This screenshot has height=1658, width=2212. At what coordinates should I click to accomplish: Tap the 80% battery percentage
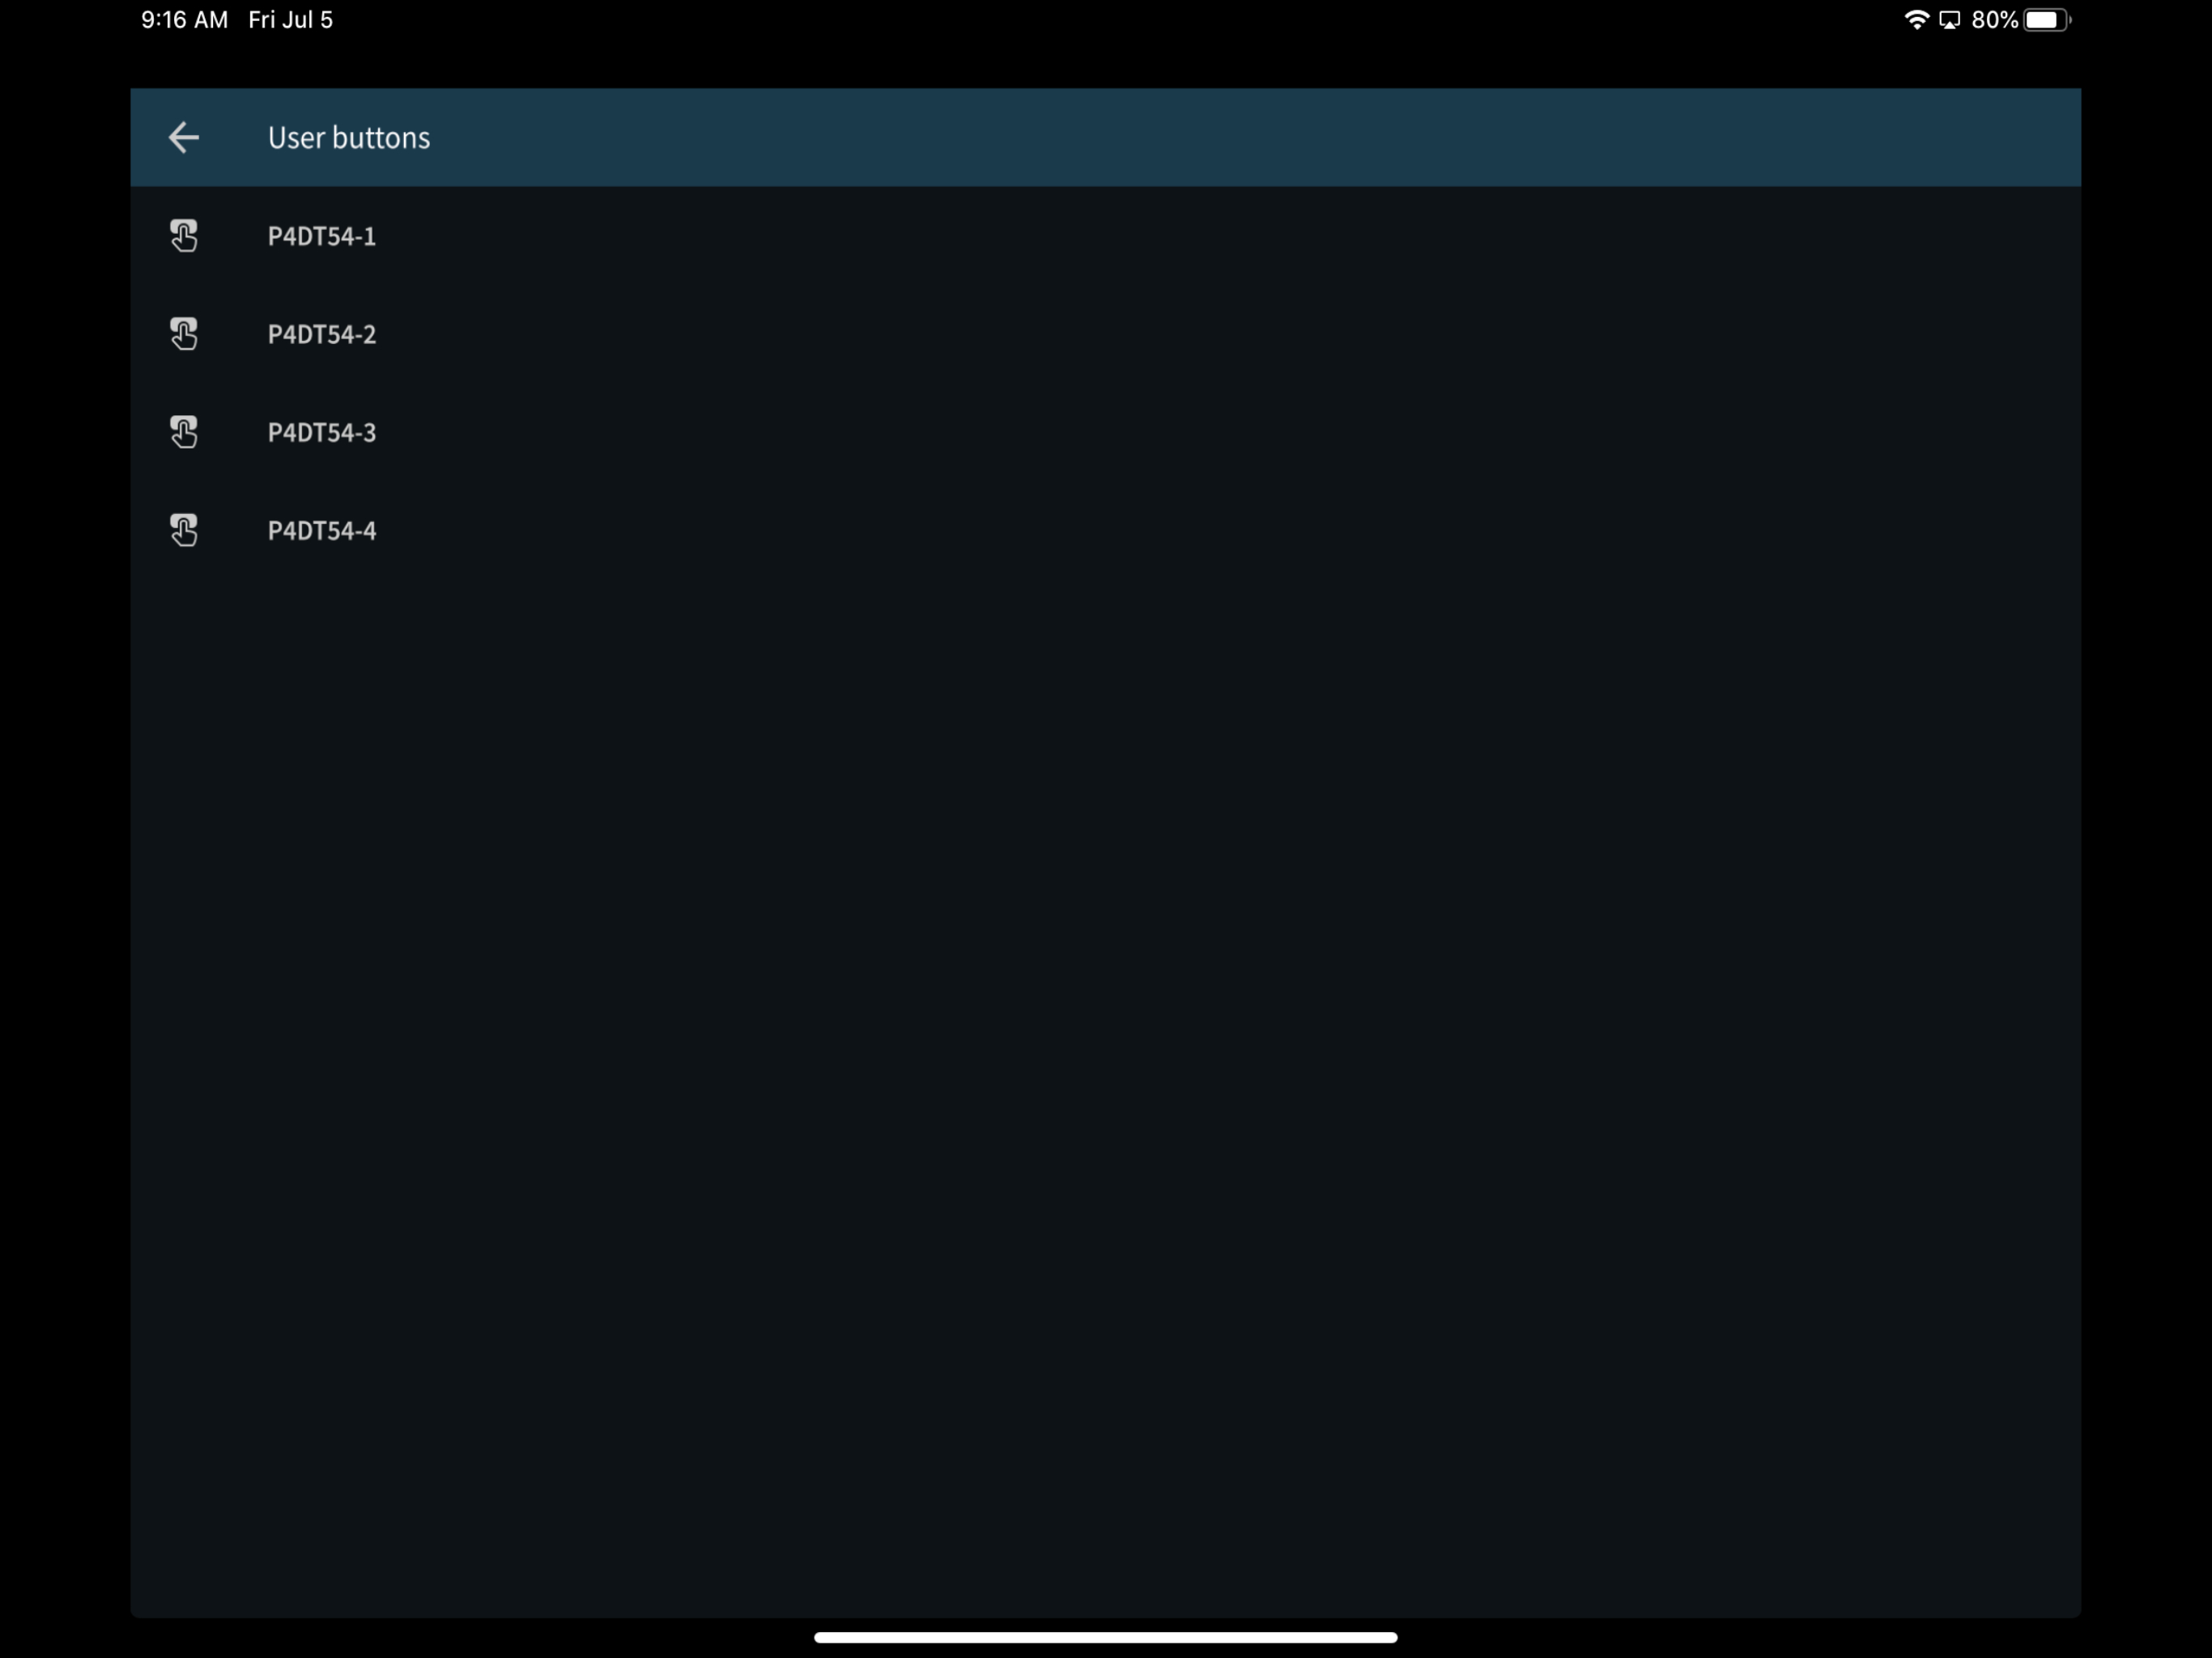1994,20
